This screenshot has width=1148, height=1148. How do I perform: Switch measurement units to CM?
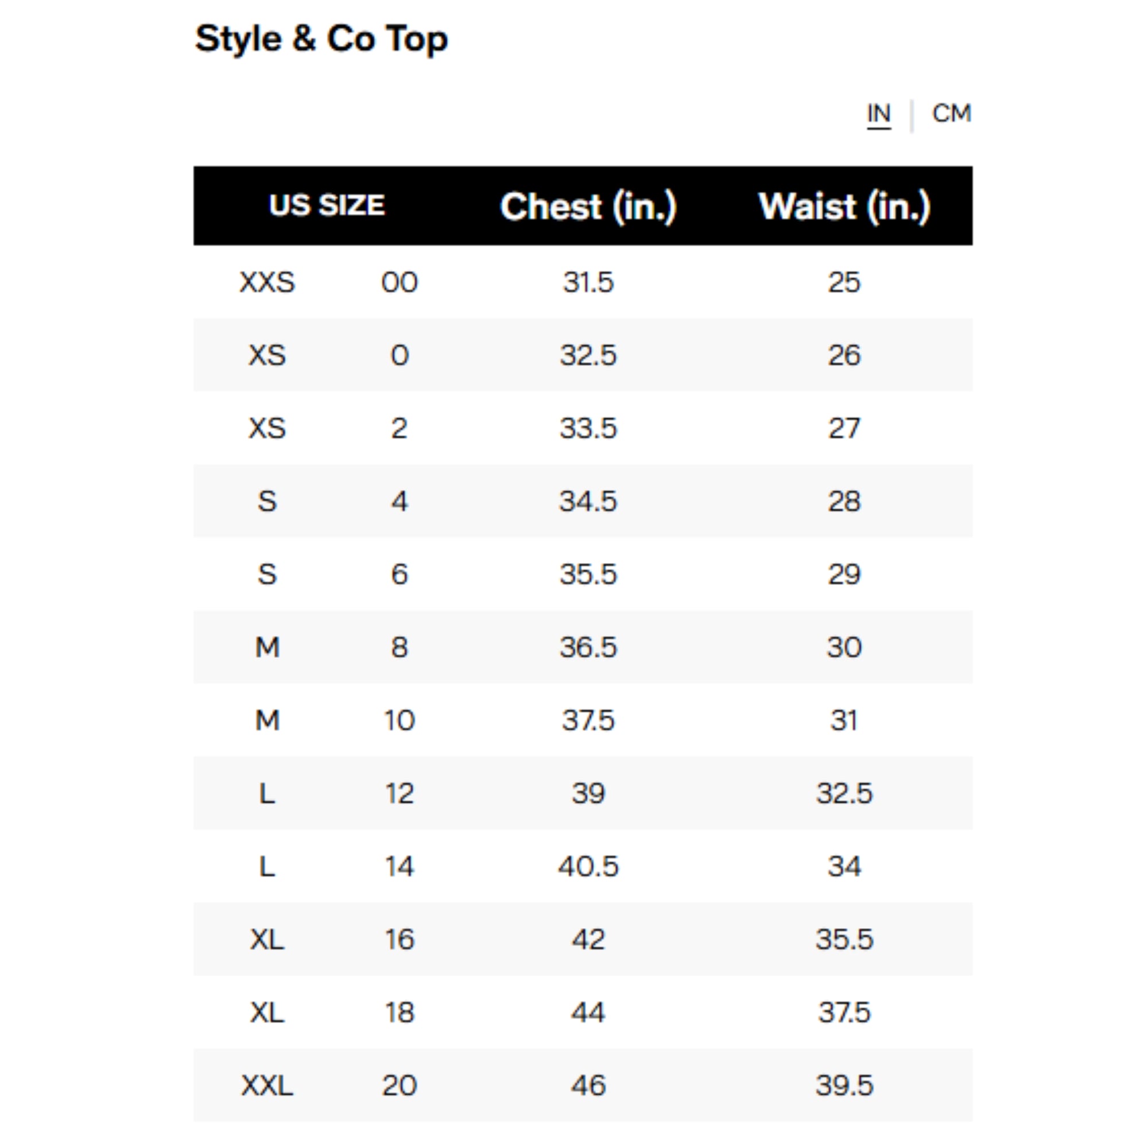[x=951, y=113]
